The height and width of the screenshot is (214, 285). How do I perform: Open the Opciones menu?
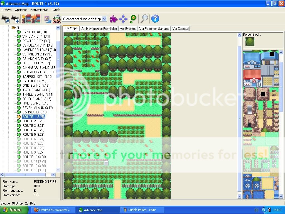coord(21,10)
